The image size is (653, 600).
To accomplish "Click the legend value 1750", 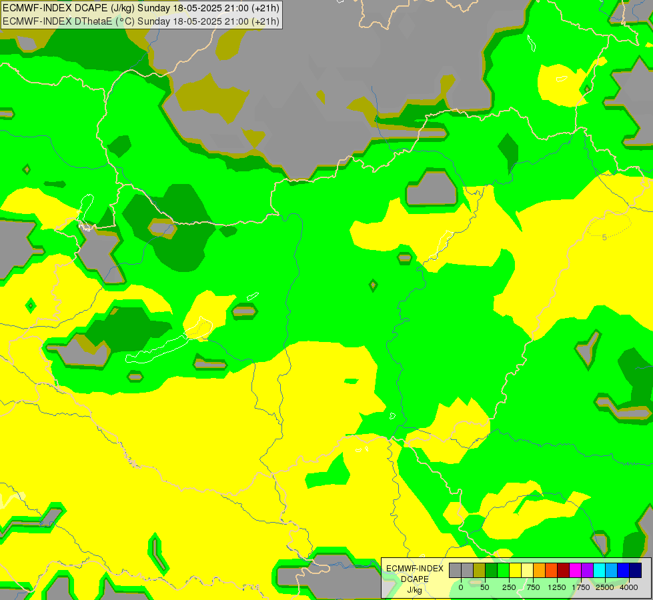I will [581, 587].
